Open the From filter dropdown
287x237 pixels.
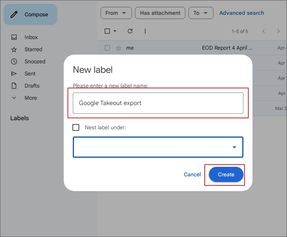pos(116,13)
